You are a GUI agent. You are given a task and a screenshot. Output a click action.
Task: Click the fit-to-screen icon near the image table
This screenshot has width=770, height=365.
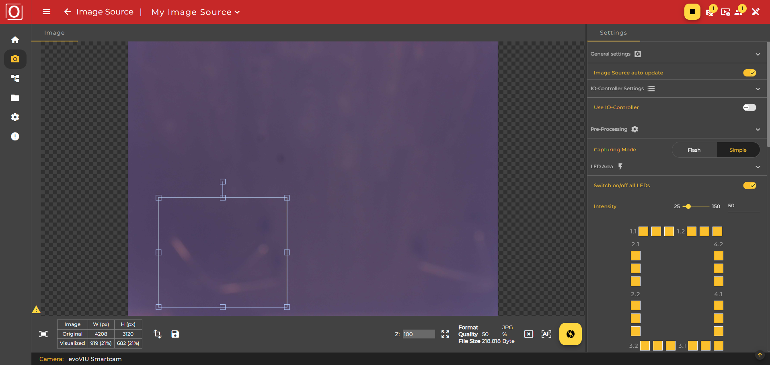43,334
